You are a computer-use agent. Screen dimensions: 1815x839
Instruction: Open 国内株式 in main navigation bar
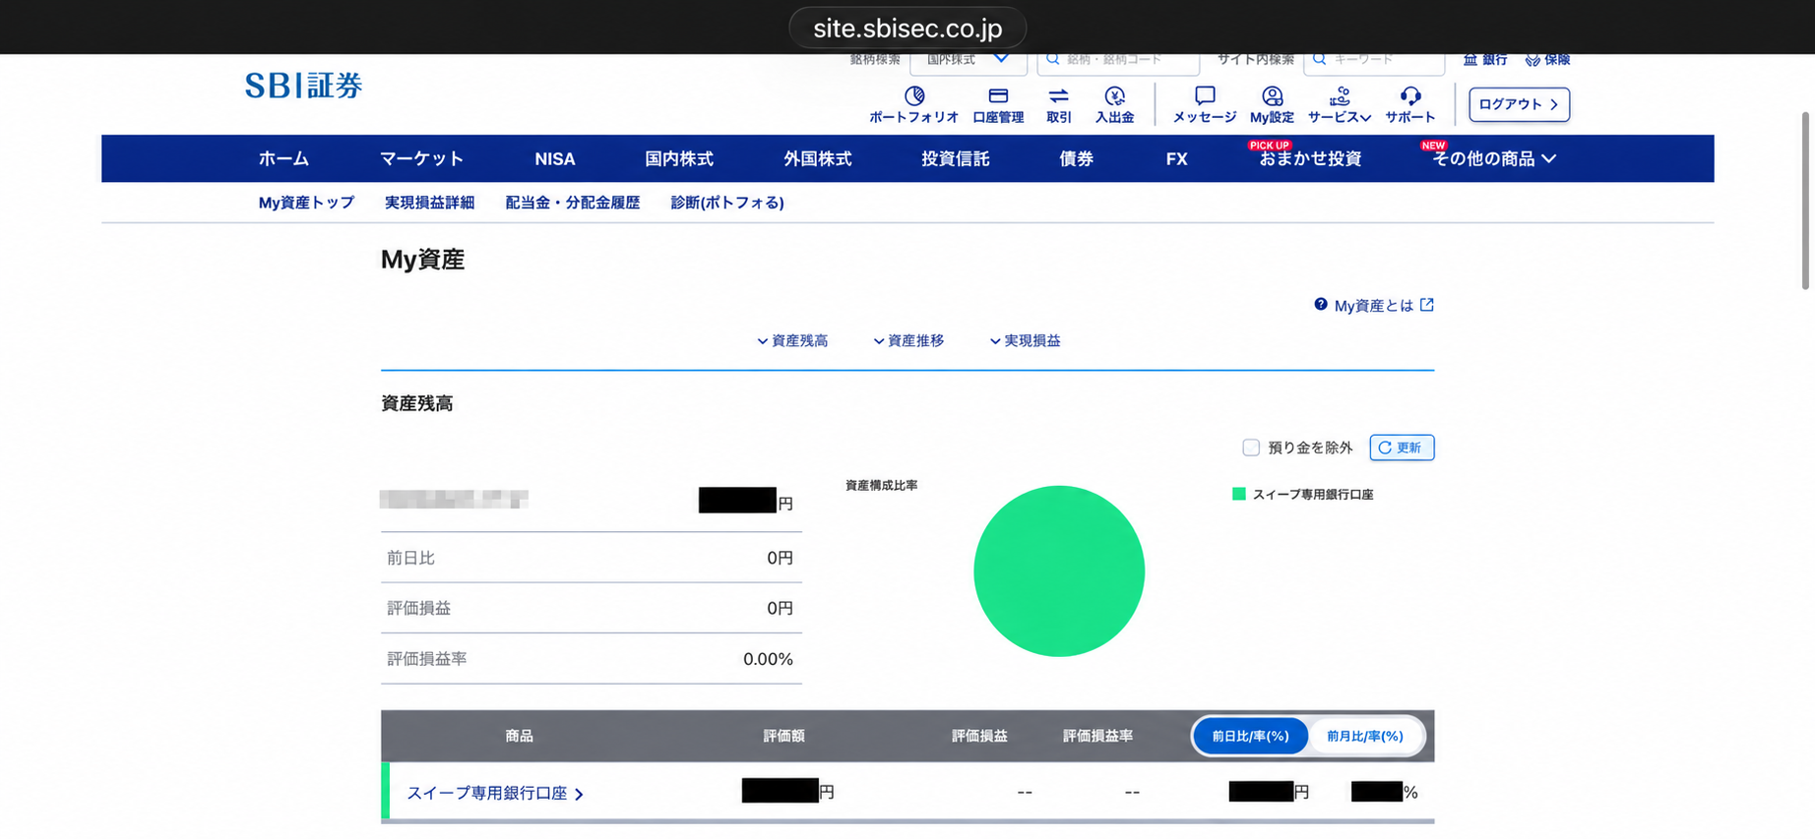(679, 158)
